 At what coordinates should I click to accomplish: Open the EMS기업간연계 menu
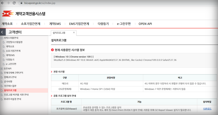pyautogui.click(x=79, y=24)
